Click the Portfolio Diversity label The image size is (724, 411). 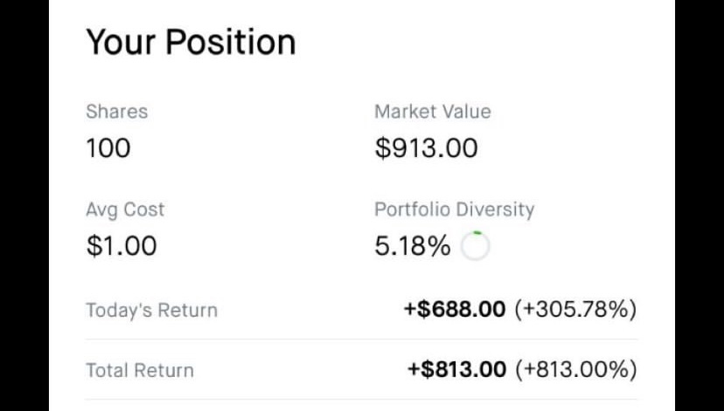(x=454, y=209)
